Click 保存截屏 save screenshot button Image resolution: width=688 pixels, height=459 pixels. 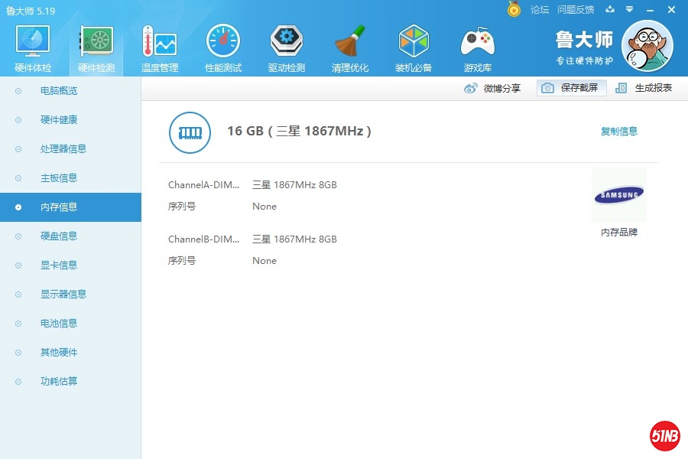pos(571,88)
